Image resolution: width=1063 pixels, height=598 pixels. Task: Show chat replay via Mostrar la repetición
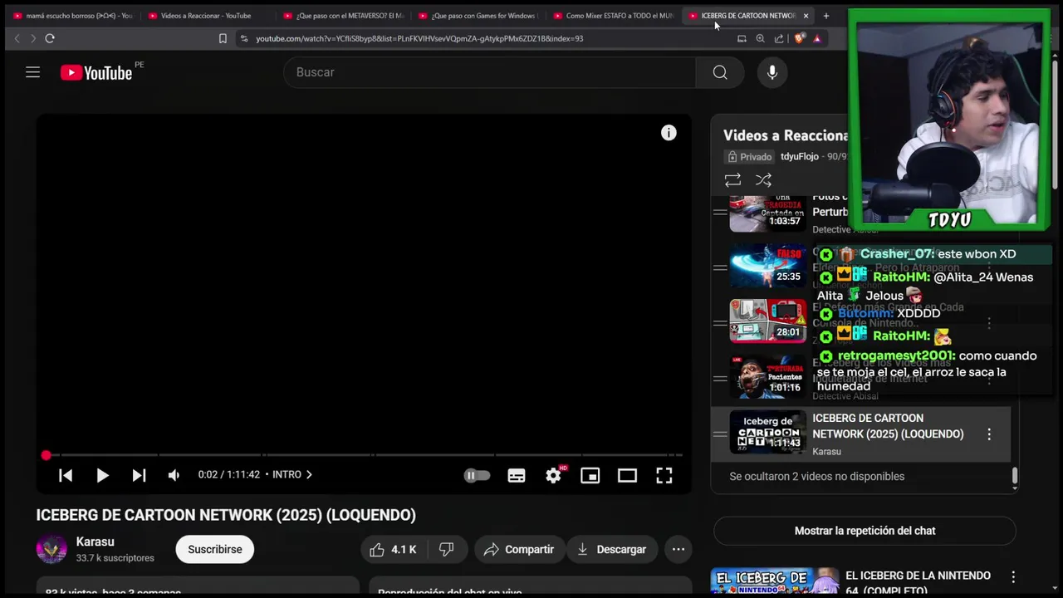[x=865, y=531]
